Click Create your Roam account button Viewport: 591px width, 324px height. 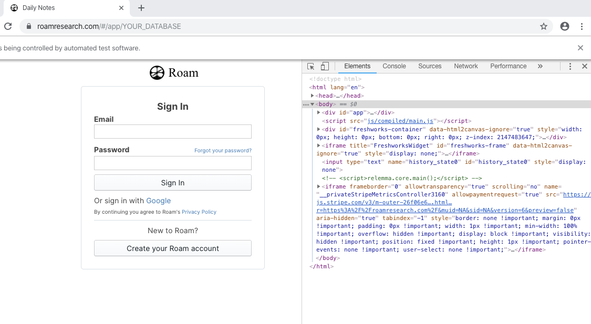click(x=173, y=249)
